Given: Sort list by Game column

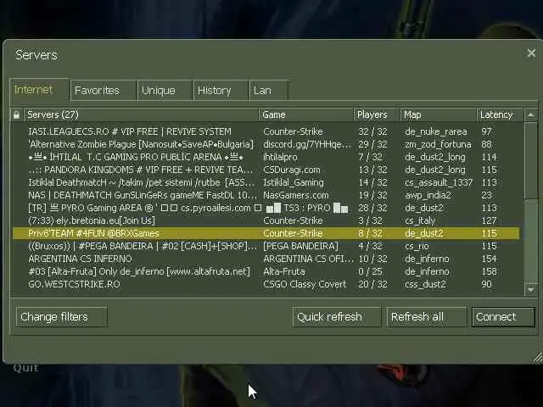Looking at the screenshot, I should [305, 114].
